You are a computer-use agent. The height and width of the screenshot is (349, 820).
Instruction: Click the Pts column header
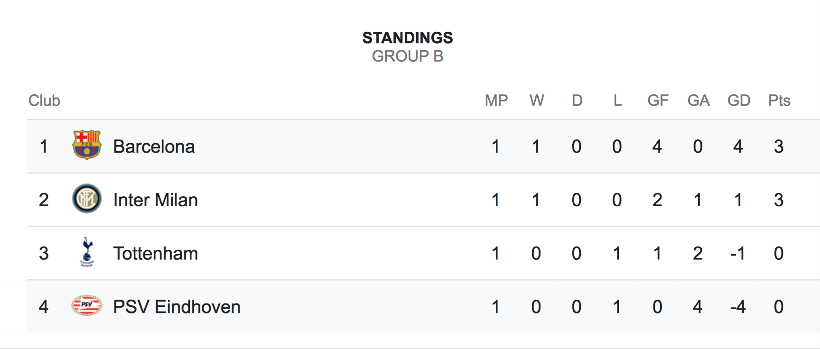779,101
